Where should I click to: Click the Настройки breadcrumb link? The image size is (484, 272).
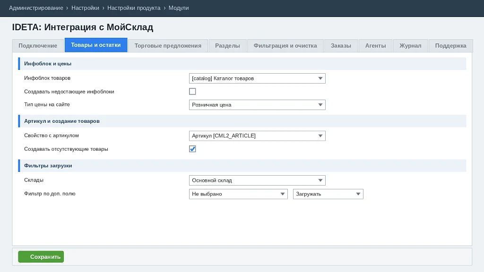click(85, 8)
